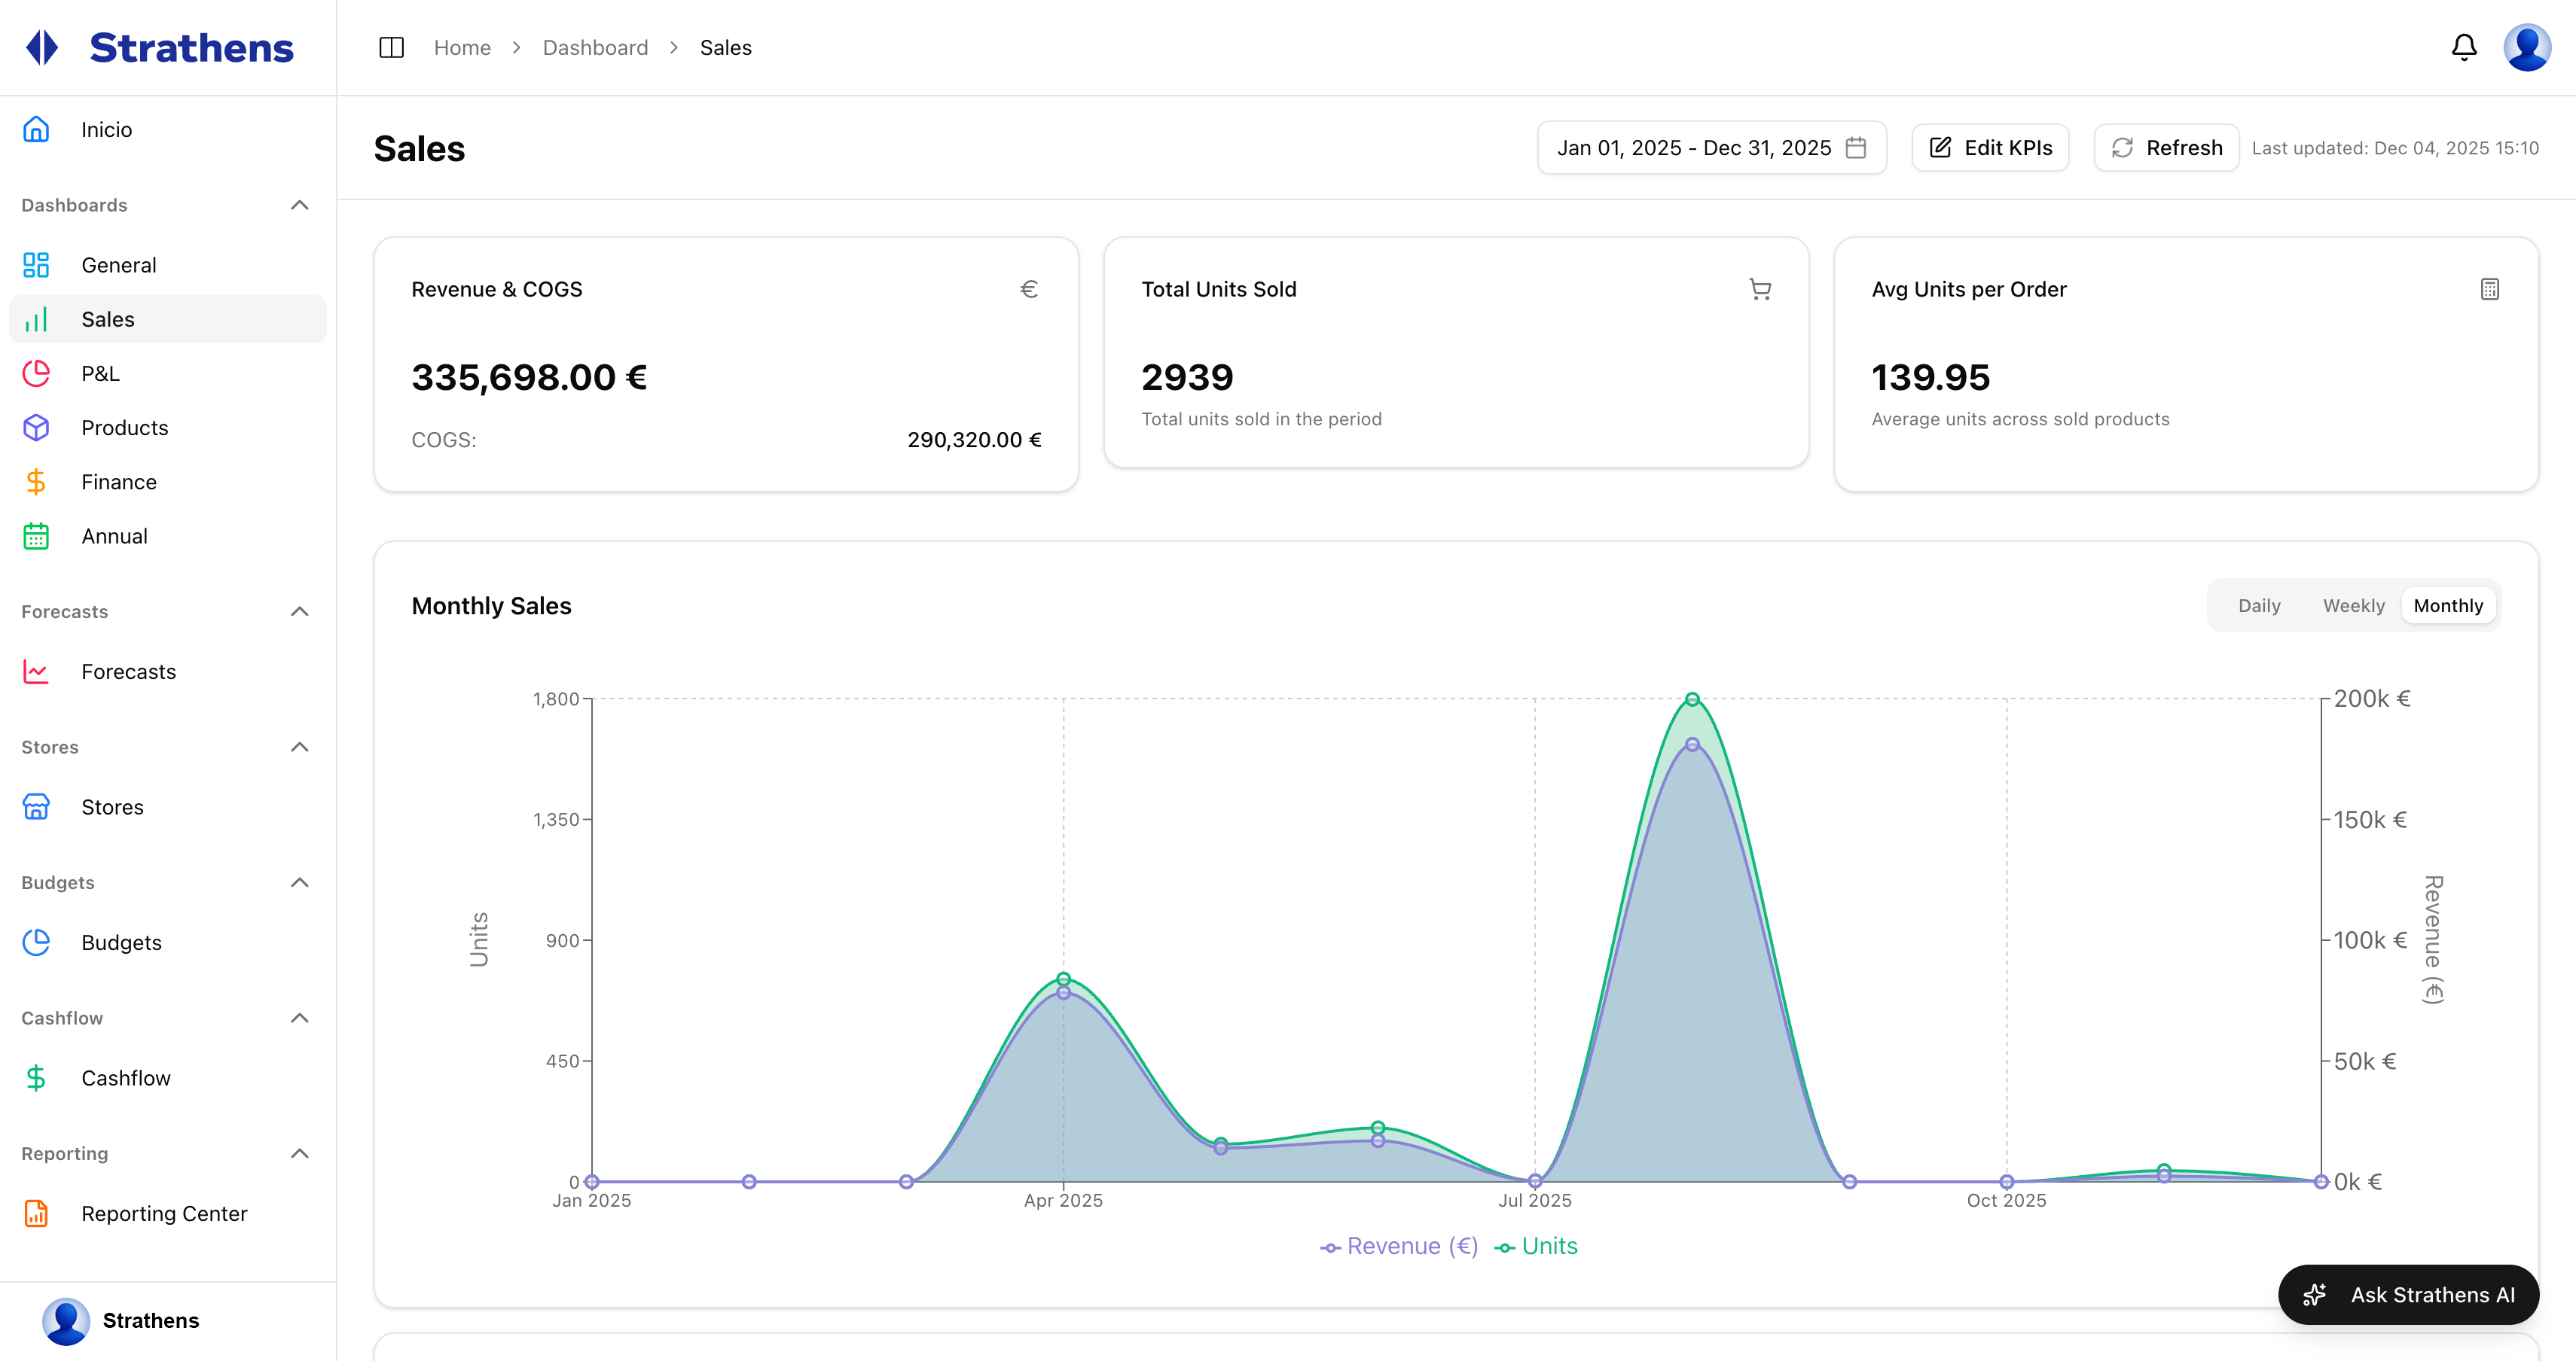Open the Reporting Center document icon
Image resolution: width=2576 pixels, height=1361 pixels.
[36, 1213]
